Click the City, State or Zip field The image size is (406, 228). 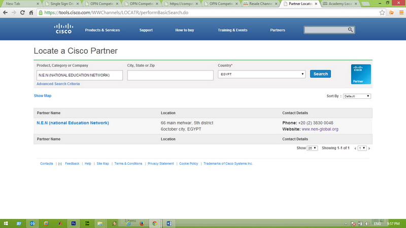pyautogui.click(x=170, y=75)
